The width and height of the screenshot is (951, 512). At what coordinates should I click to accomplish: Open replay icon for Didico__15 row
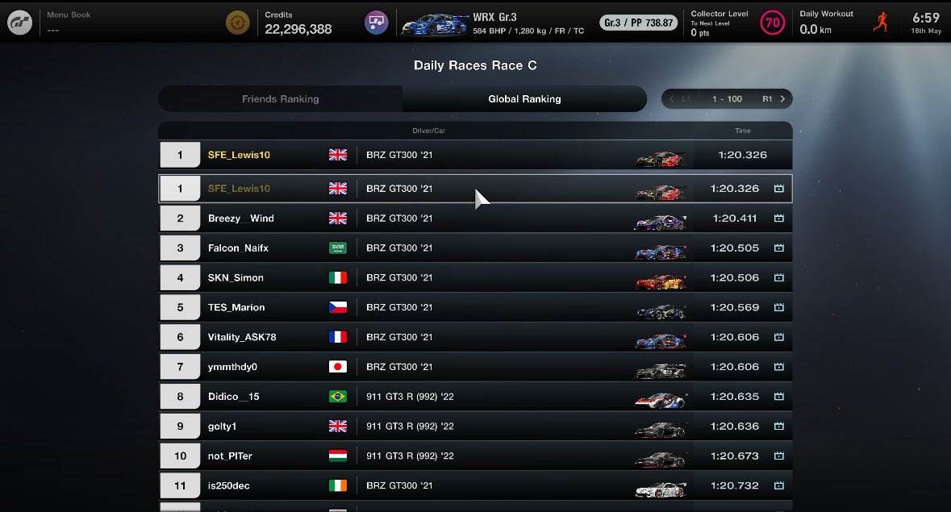778,396
